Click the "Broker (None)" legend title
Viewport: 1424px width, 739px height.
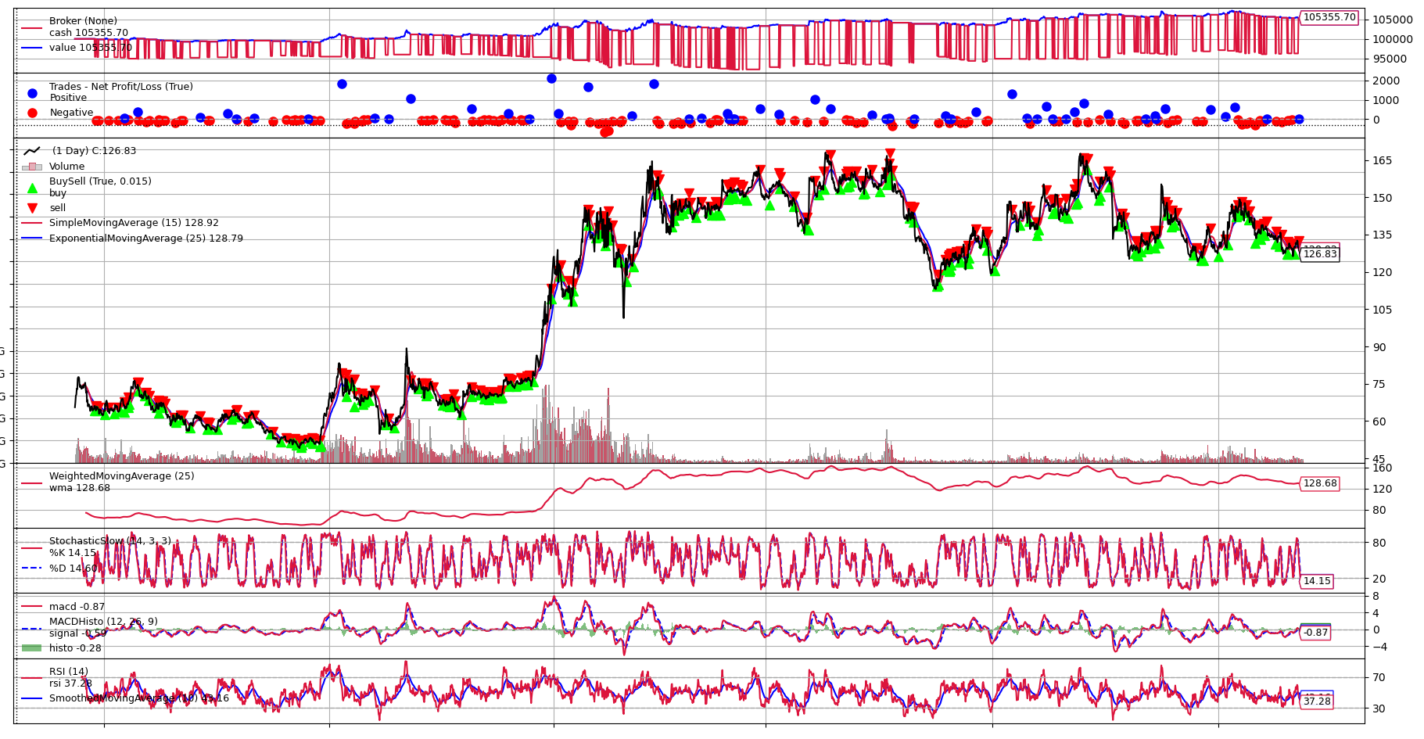point(83,21)
